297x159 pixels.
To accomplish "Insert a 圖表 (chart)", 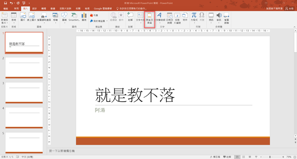I will click(x=84, y=17).
